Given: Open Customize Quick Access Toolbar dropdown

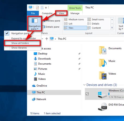Looking at the screenshot, I should click(x=46, y=8).
